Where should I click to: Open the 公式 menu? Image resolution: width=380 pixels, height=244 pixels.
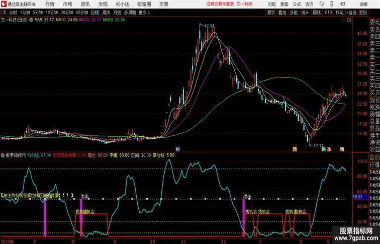[297, 4]
